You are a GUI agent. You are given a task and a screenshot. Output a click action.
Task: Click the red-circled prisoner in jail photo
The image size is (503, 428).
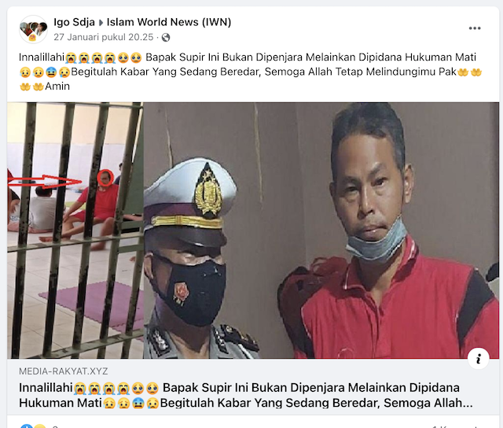pyautogui.click(x=105, y=179)
